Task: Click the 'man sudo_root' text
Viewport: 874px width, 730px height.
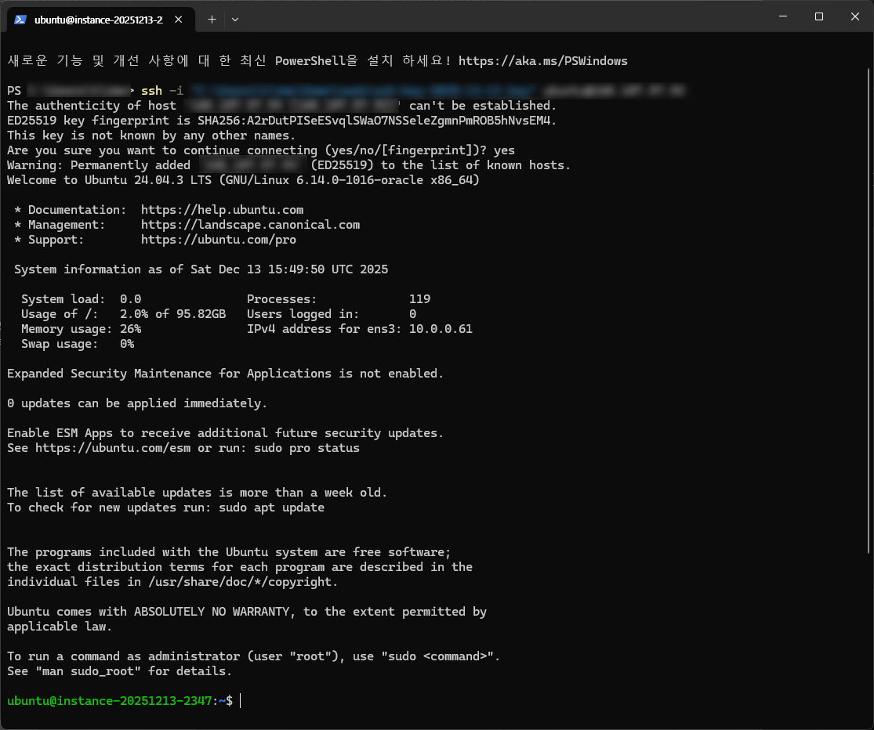Action: point(88,671)
